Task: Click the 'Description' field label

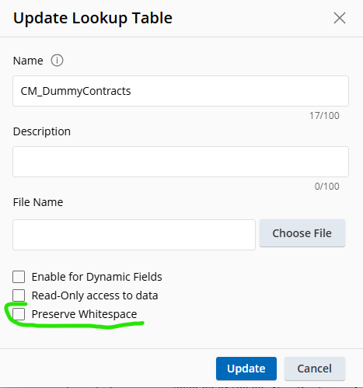Action: point(42,131)
